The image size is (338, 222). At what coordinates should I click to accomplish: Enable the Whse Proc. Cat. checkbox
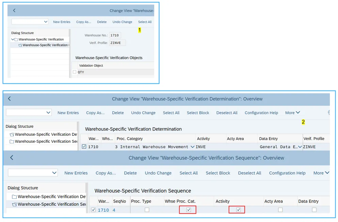click(189, 210)
